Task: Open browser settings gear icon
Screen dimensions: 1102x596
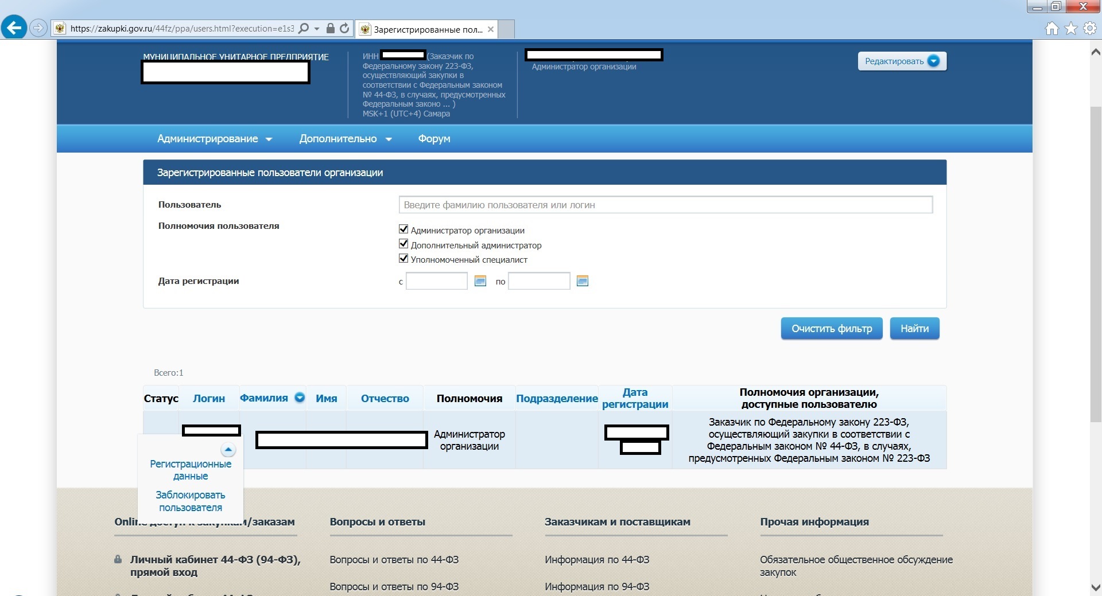Action: tap(1089, 29)
